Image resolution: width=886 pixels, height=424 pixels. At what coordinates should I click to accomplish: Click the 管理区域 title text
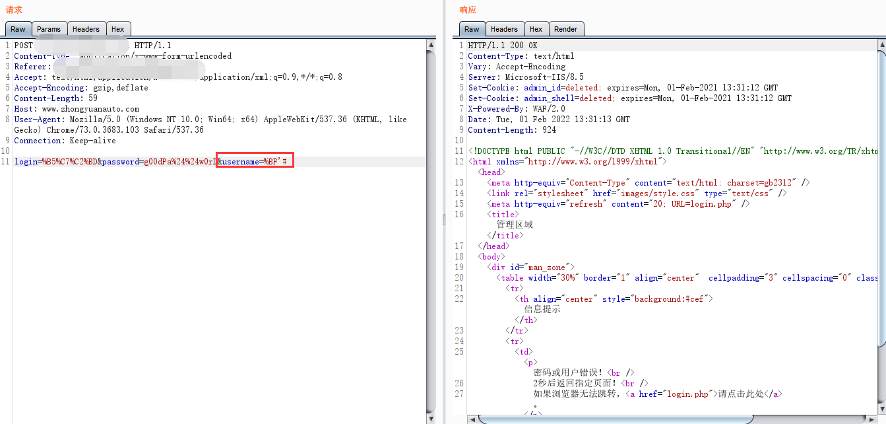tap(515, 225)
